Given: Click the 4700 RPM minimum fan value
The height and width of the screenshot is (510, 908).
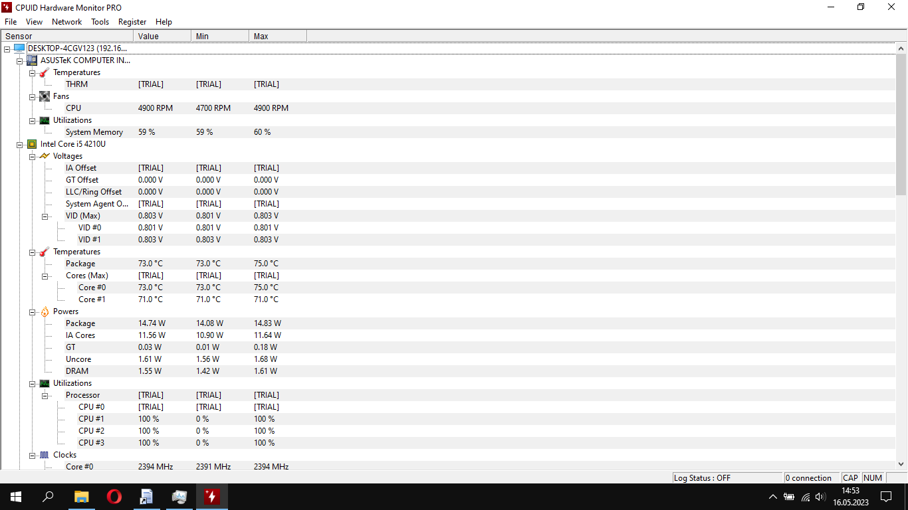Looking at the screenshot, I should point(213,108).
